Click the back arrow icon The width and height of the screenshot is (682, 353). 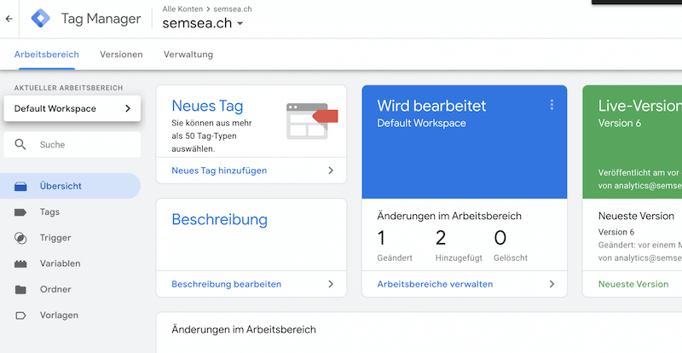coord(9,19)
